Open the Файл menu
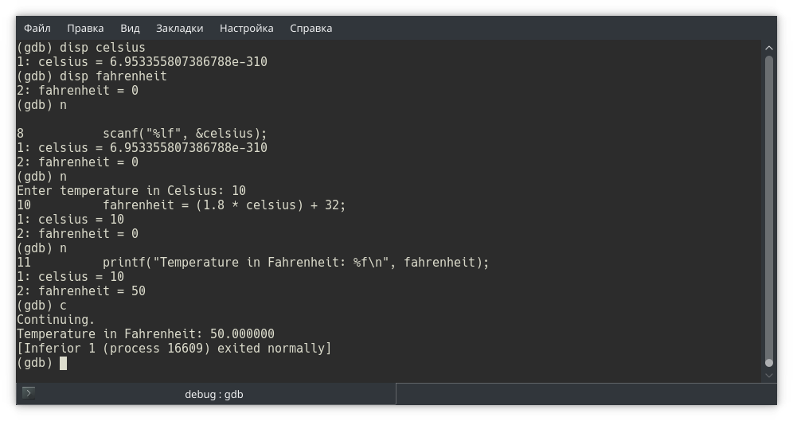Image resolution: width=793 pixels, height=421 pixels. (x=37, y=28)
